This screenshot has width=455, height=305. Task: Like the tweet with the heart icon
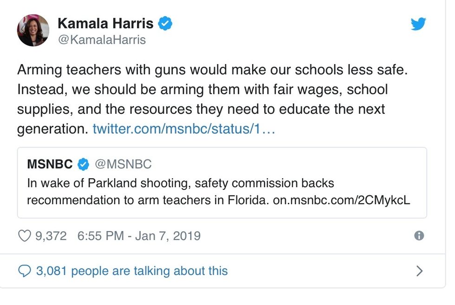click(x=24, y=236)
